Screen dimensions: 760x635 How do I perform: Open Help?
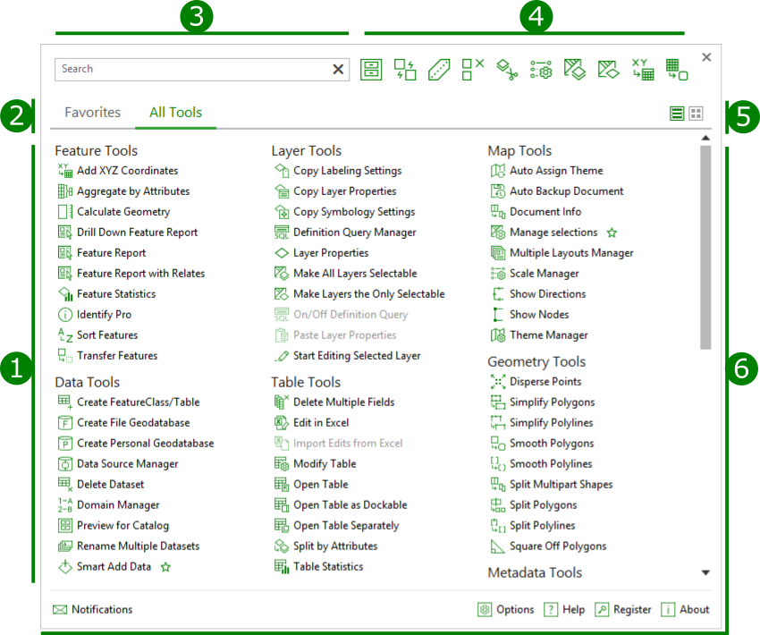pyautogui.click(x=564, y=610)
